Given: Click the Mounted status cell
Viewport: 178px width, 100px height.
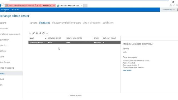Looking at the screenshot, I should [x=98, y=42].
